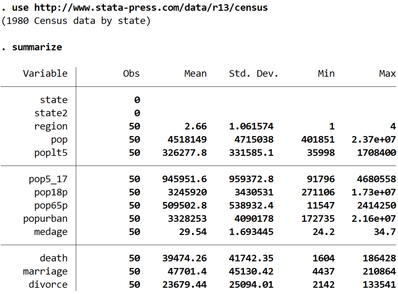Click poplt5 min value 35998

(321, 153)
